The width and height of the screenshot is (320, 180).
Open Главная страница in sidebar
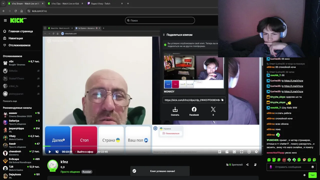(21, 31)
